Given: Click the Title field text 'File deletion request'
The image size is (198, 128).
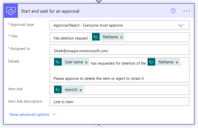Looking at the screenshot, I should (71, 38).
